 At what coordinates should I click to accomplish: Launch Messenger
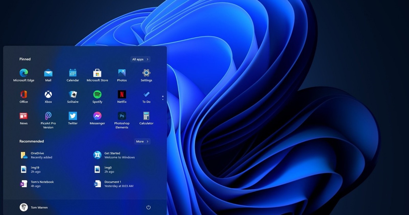pyautogui.click(x=97, y=118)
